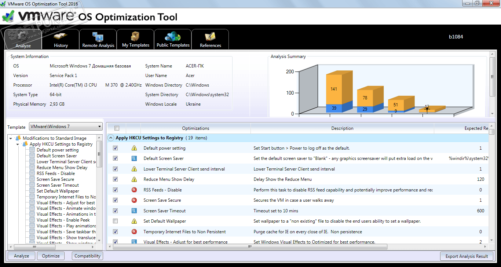501x267 pixels.
Task: Select RSS Feeds - Disable tree item
Action: tap(56, 173)
